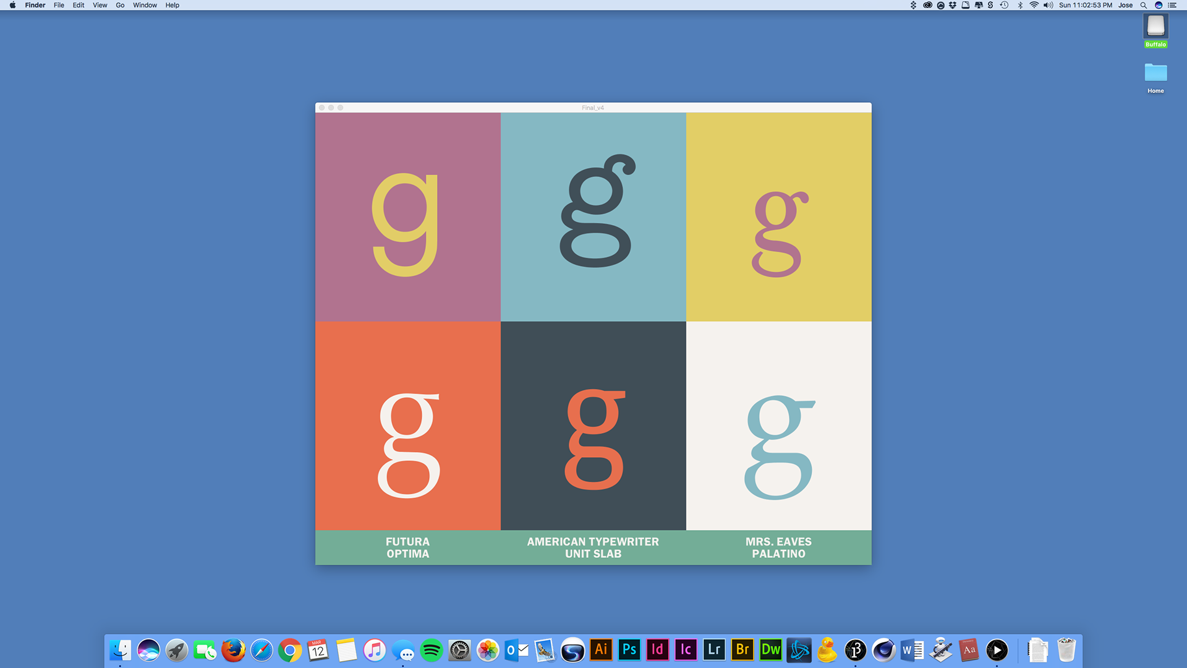The image size is (1187, 668).
Task: Click the FUTURA OPTIMA label
Action: (407, 547)
